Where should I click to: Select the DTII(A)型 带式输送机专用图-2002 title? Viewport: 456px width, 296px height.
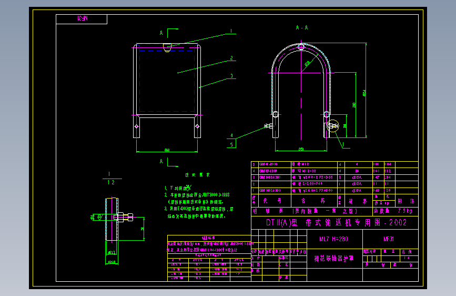tap(336, 223)
